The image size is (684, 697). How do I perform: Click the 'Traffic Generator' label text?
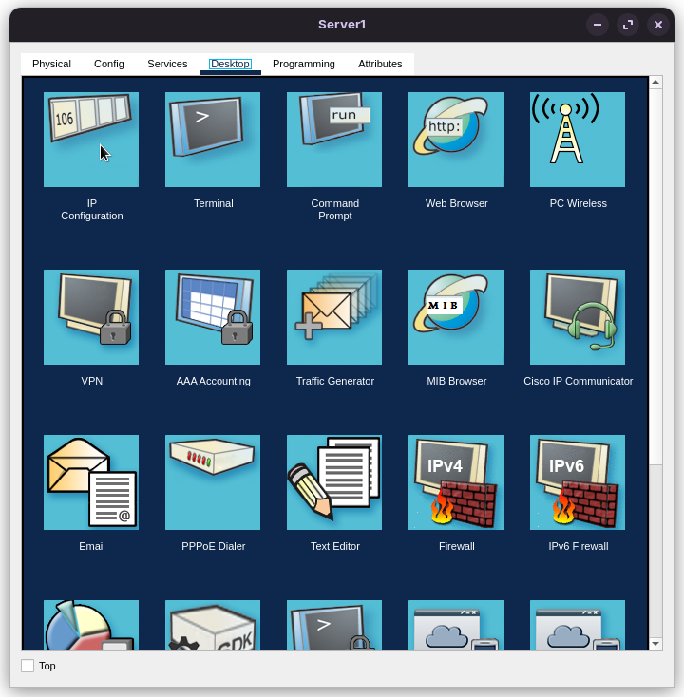pos(335,381)
